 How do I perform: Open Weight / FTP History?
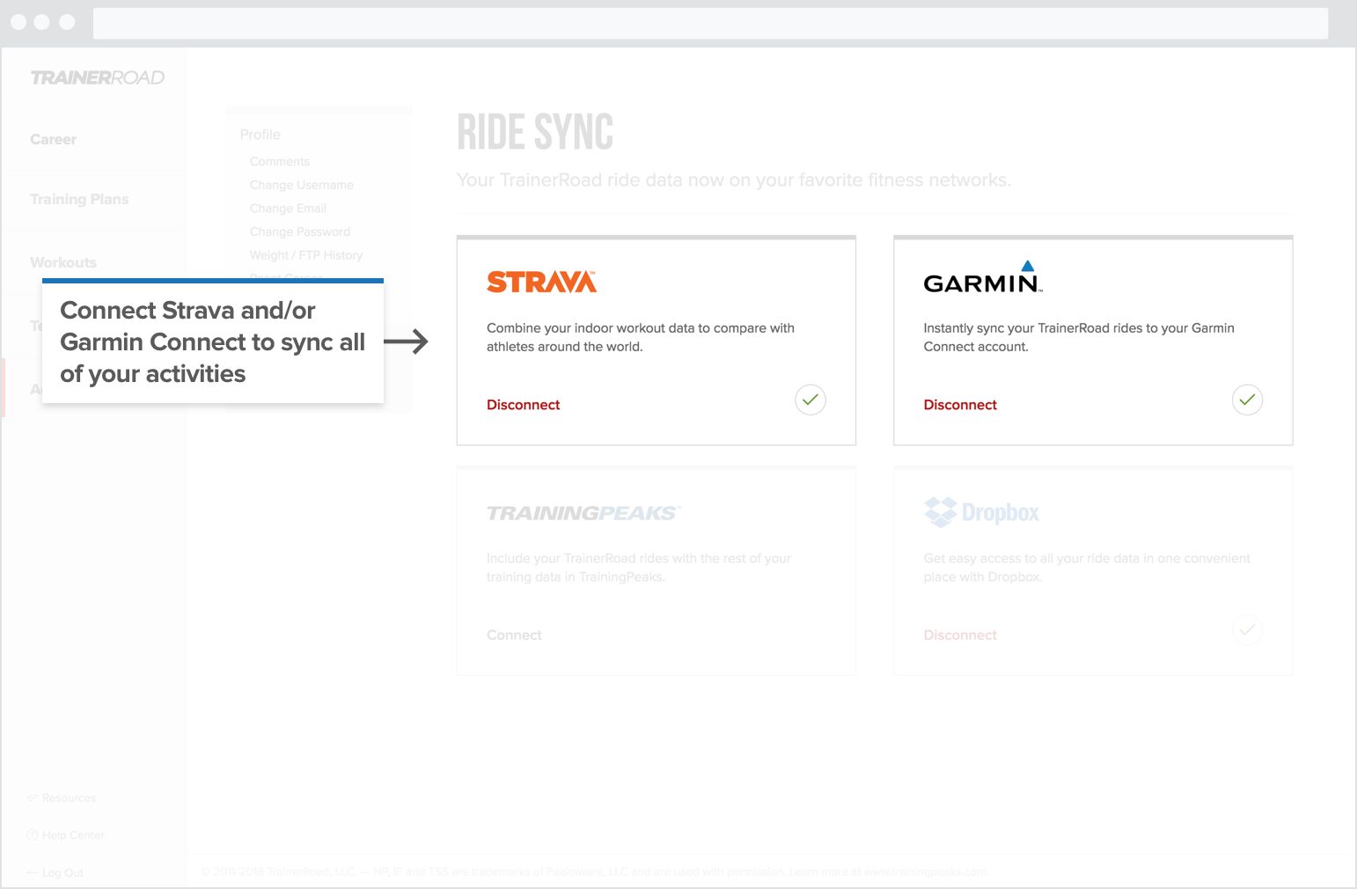306,255
